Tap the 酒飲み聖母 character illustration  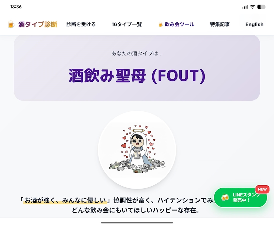(x=137, y=150)
